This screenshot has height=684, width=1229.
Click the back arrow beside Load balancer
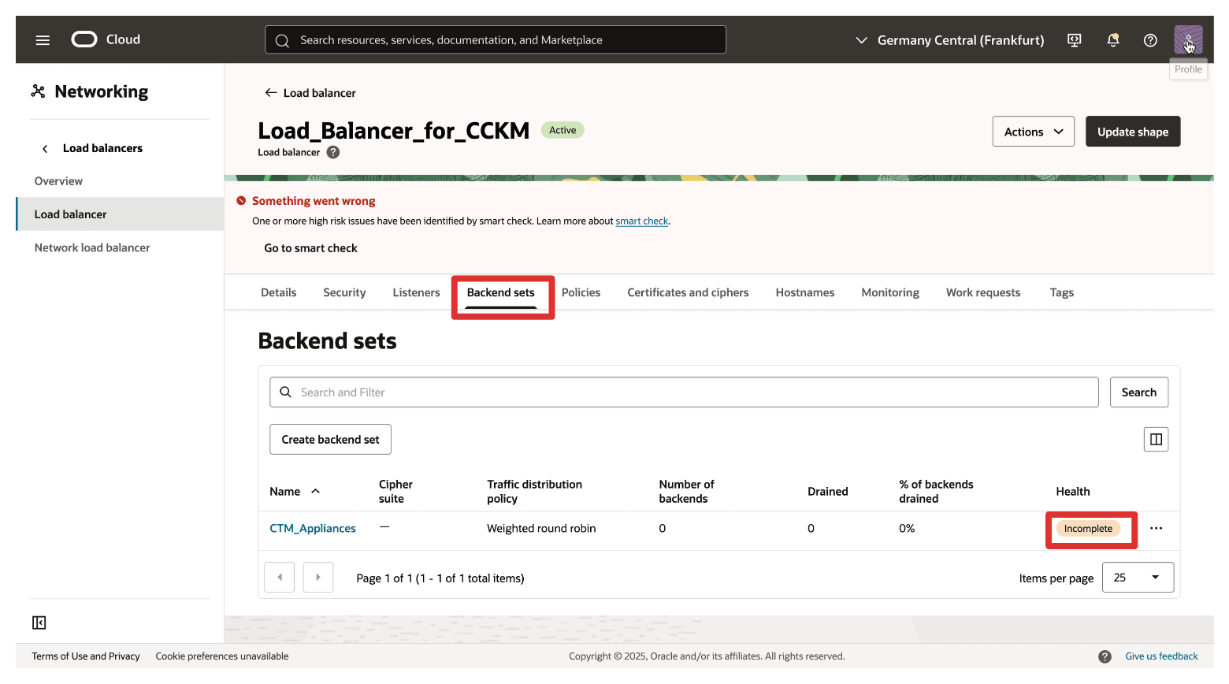[x=271, y=93]
